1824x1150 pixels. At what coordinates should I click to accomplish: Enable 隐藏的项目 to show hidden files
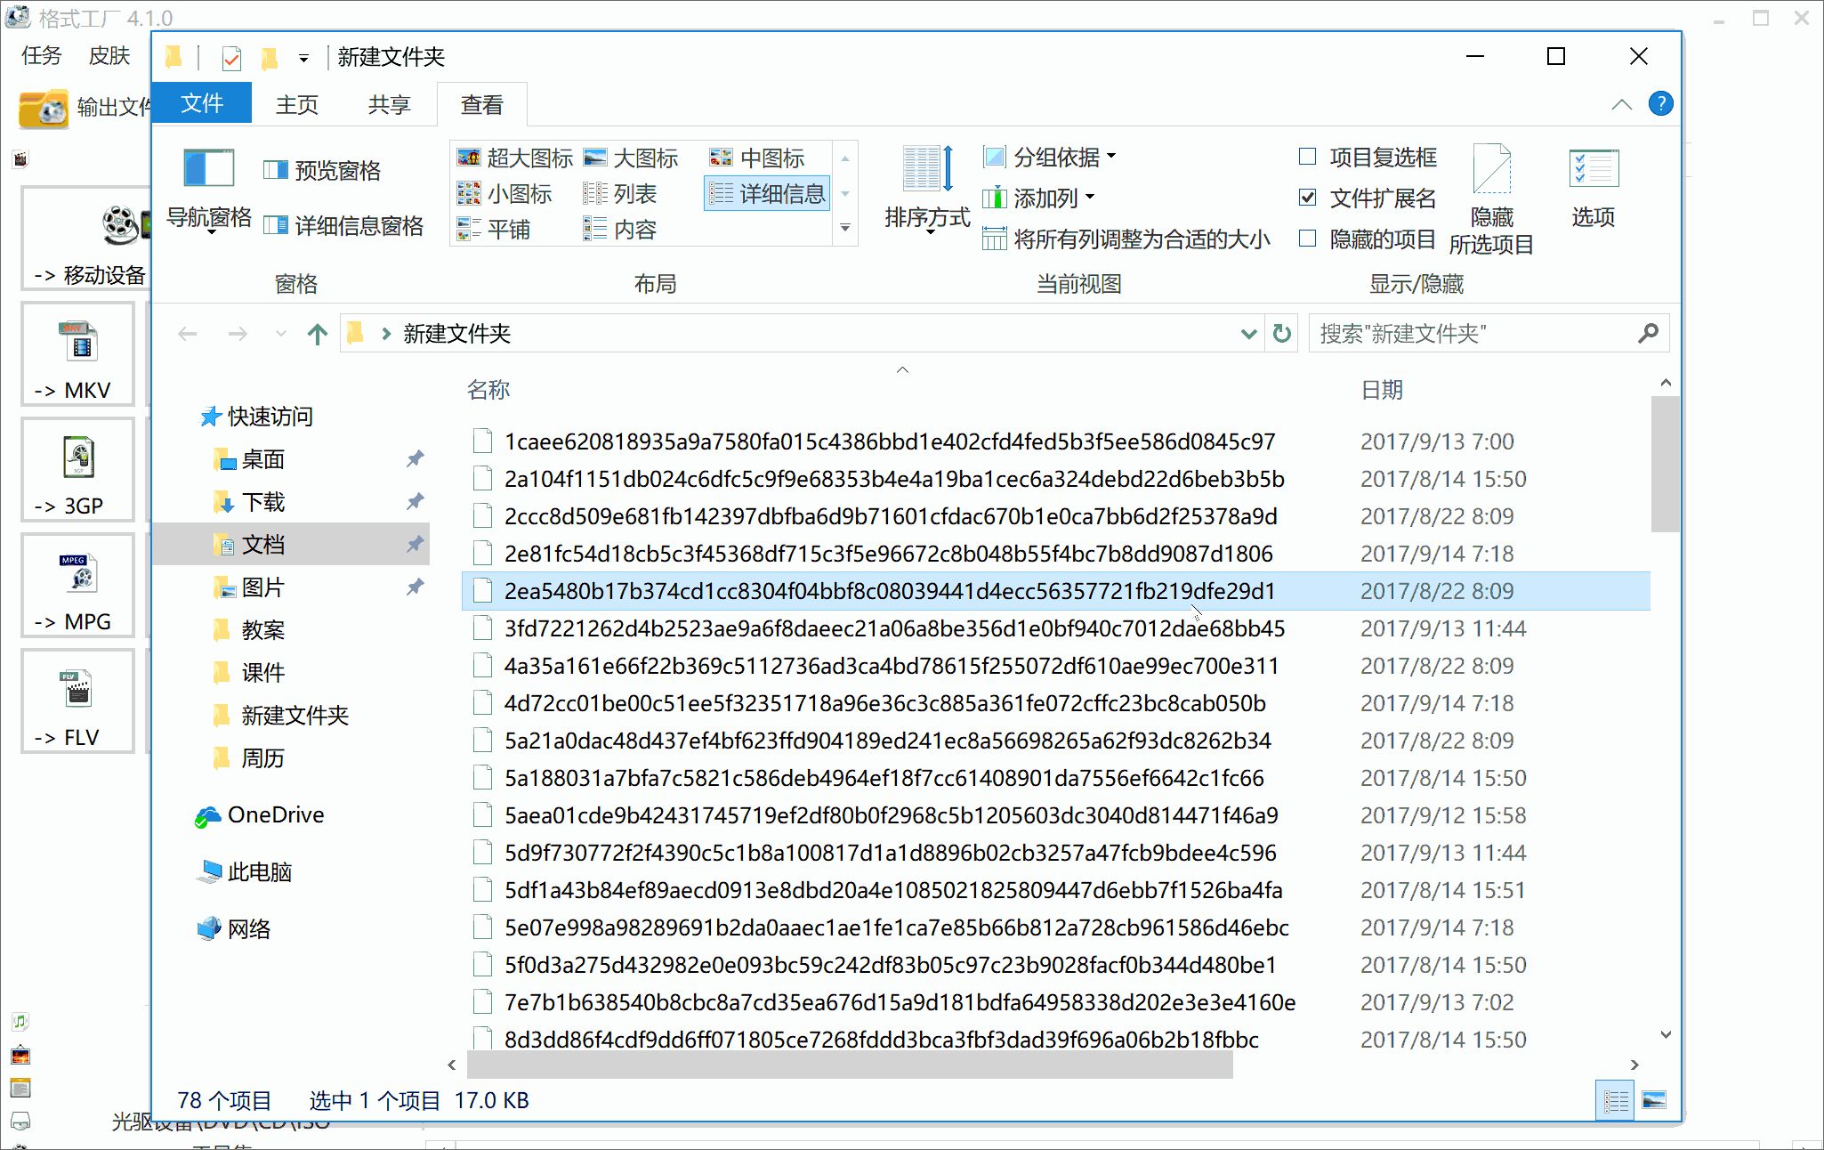[1307, 239]
